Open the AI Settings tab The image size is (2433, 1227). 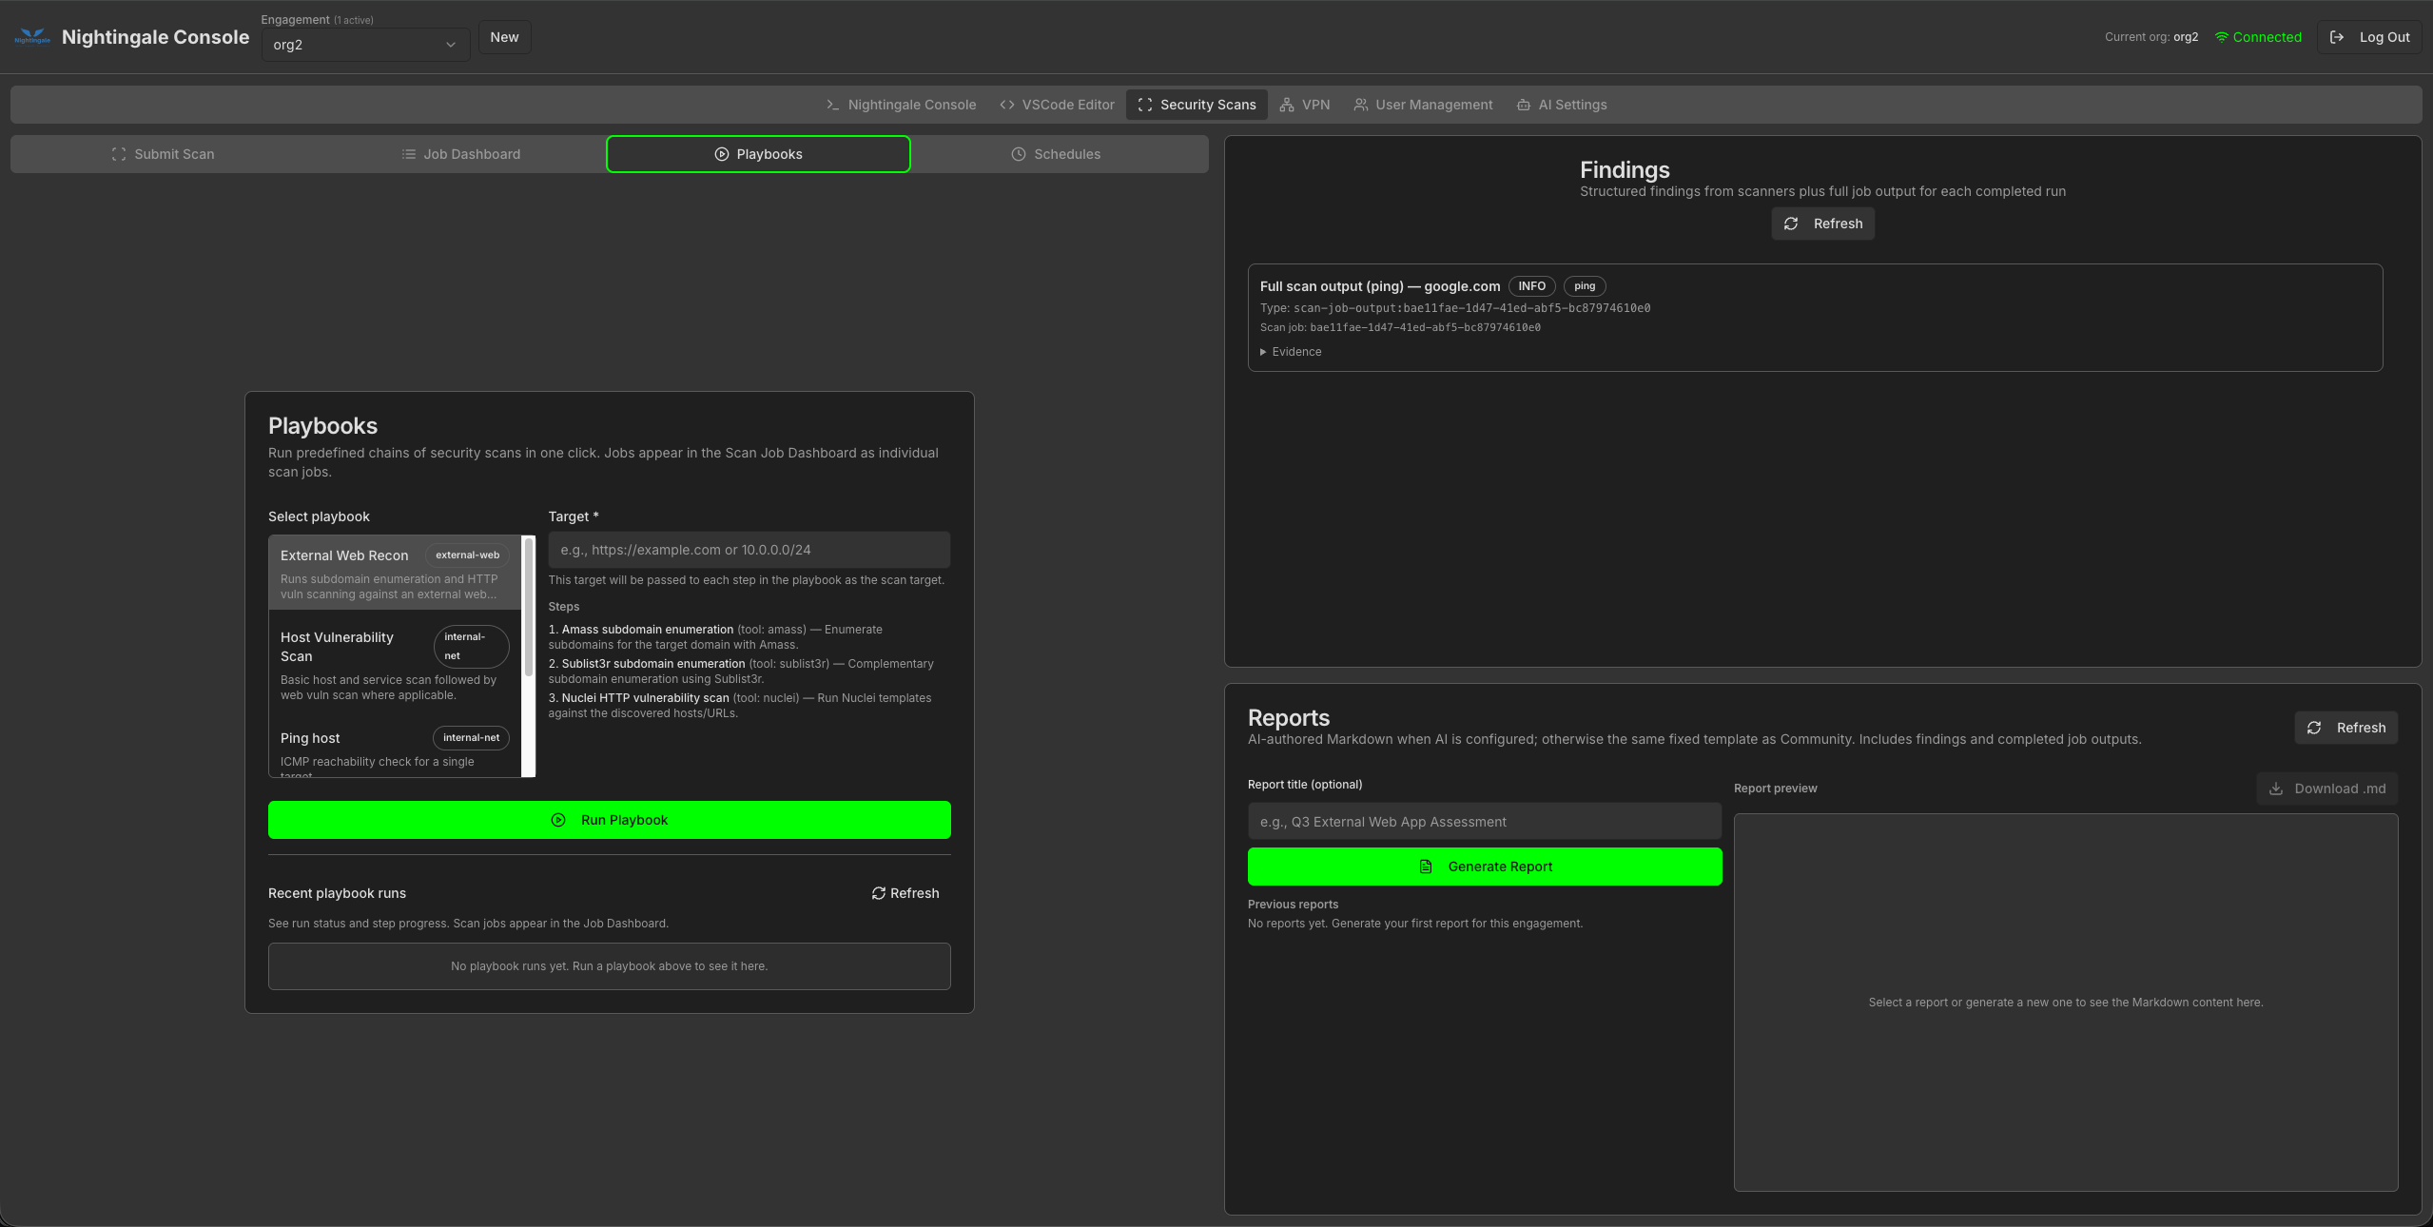click(x=1562, y=105)
